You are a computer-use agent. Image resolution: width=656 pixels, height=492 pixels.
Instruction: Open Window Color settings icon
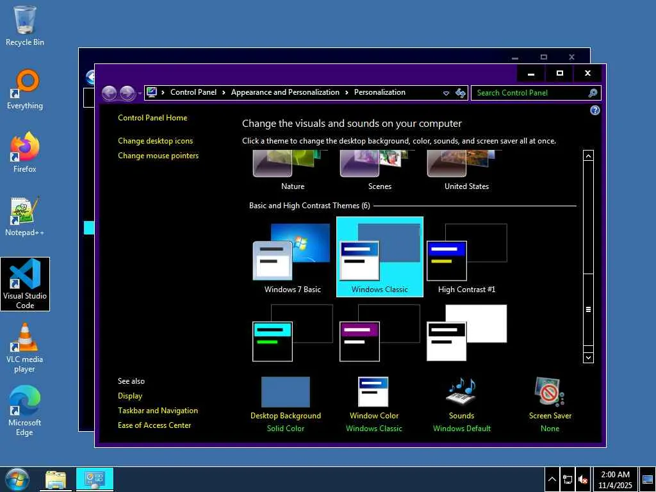point(373,392)
